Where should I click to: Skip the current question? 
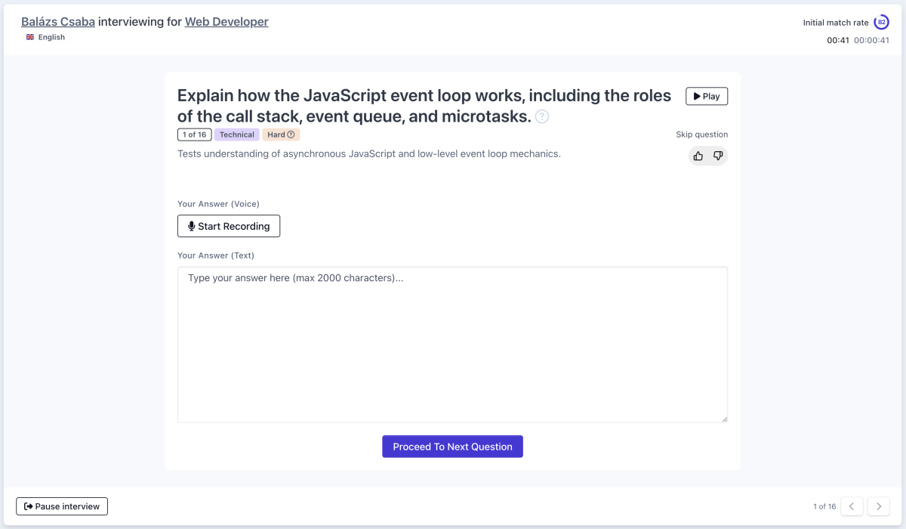coord(701,134)
